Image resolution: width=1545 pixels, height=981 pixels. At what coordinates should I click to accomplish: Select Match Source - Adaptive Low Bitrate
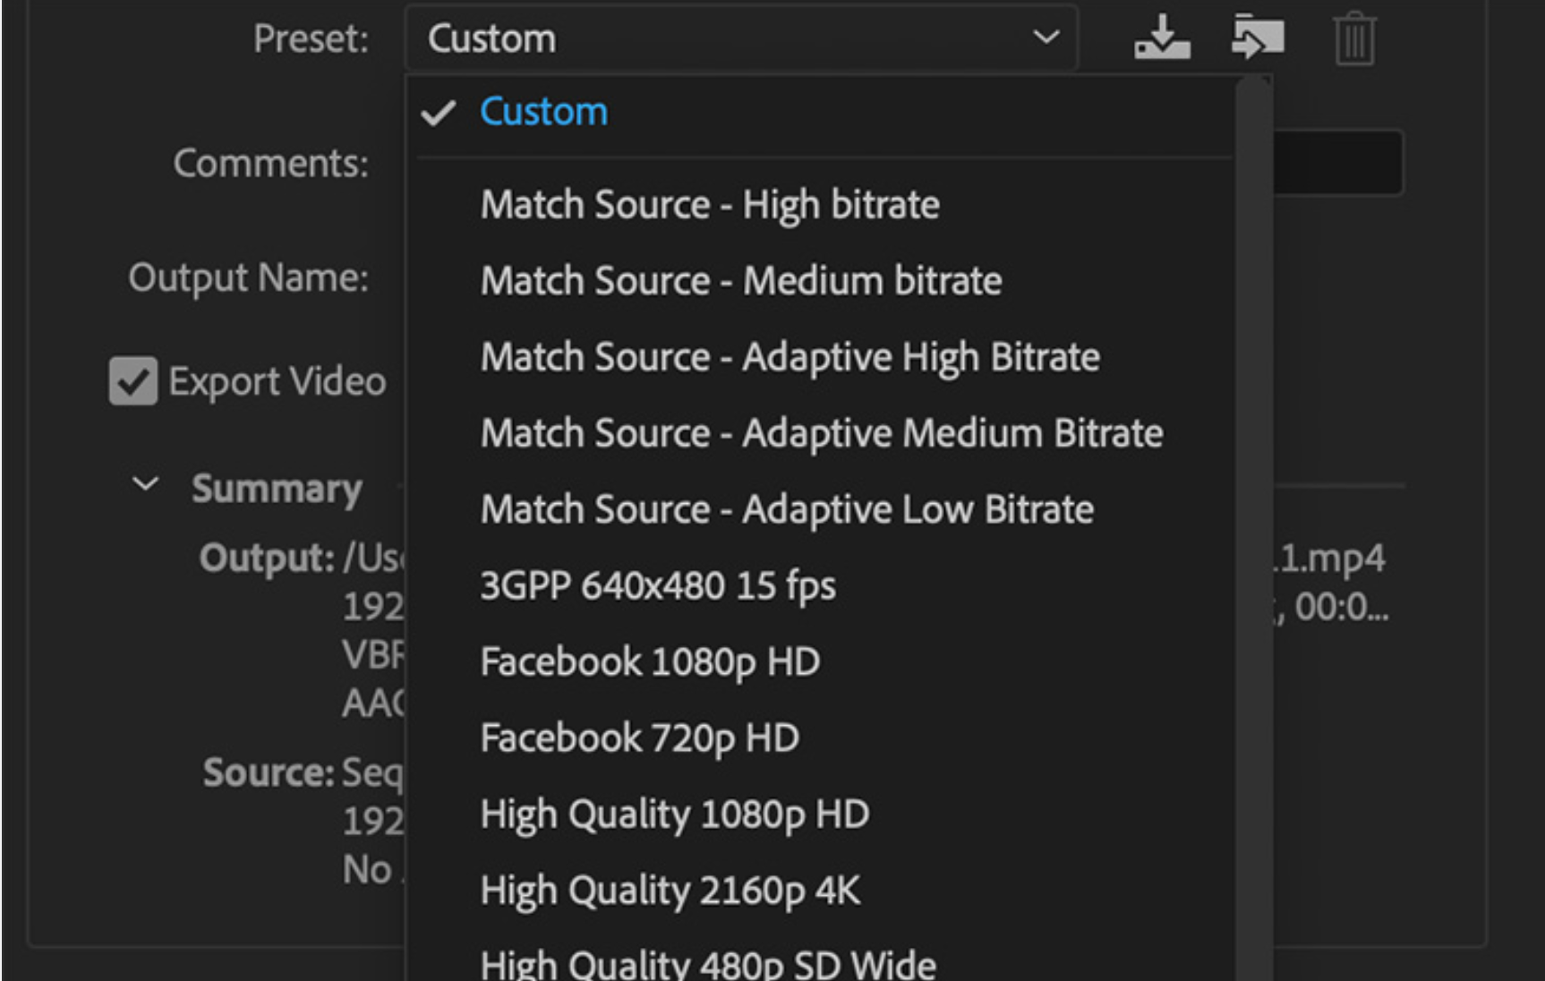pyautogui.click(x=787, y=509)
